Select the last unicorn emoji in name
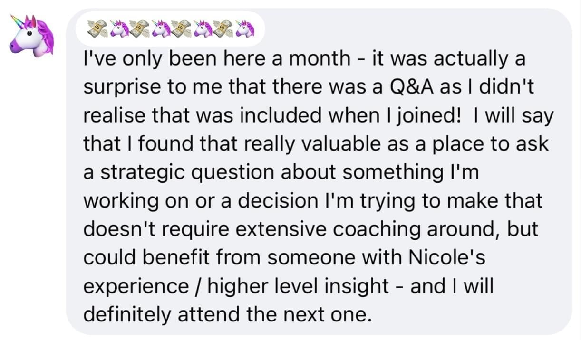 244,29
